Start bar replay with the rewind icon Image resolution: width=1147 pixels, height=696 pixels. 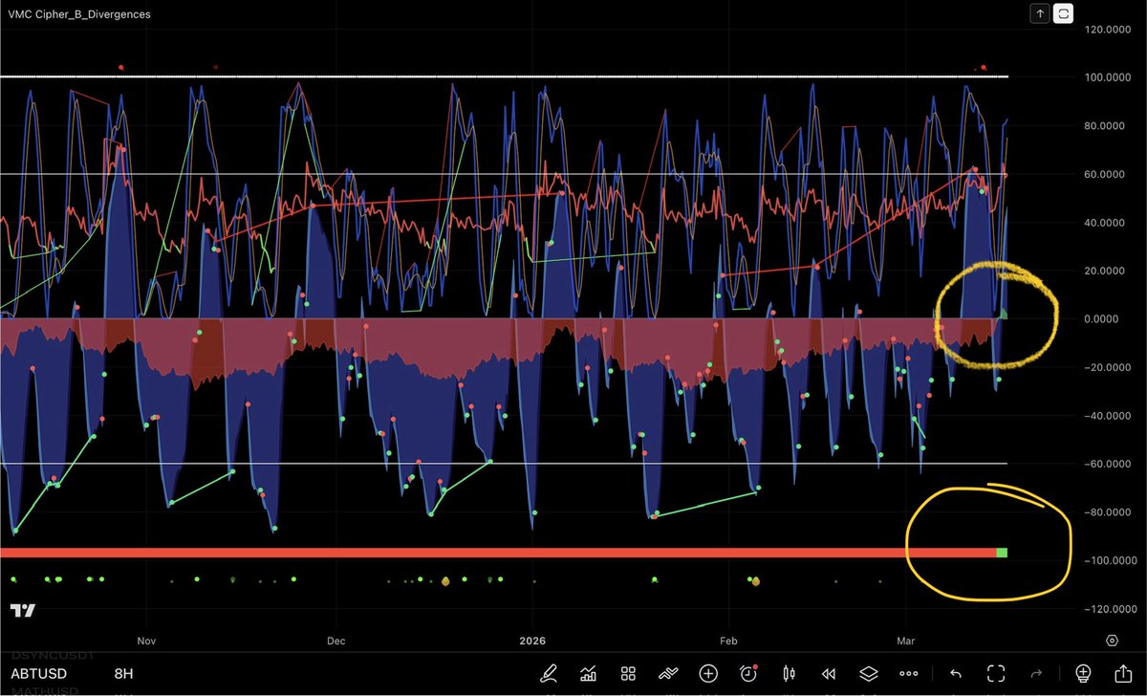829,673
